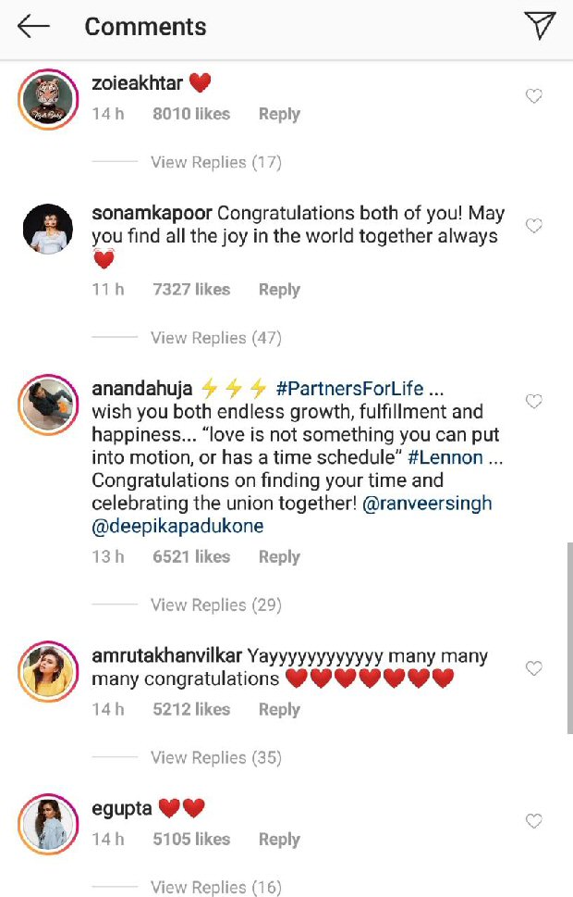Open anandahuja's profile avatar

47,404
